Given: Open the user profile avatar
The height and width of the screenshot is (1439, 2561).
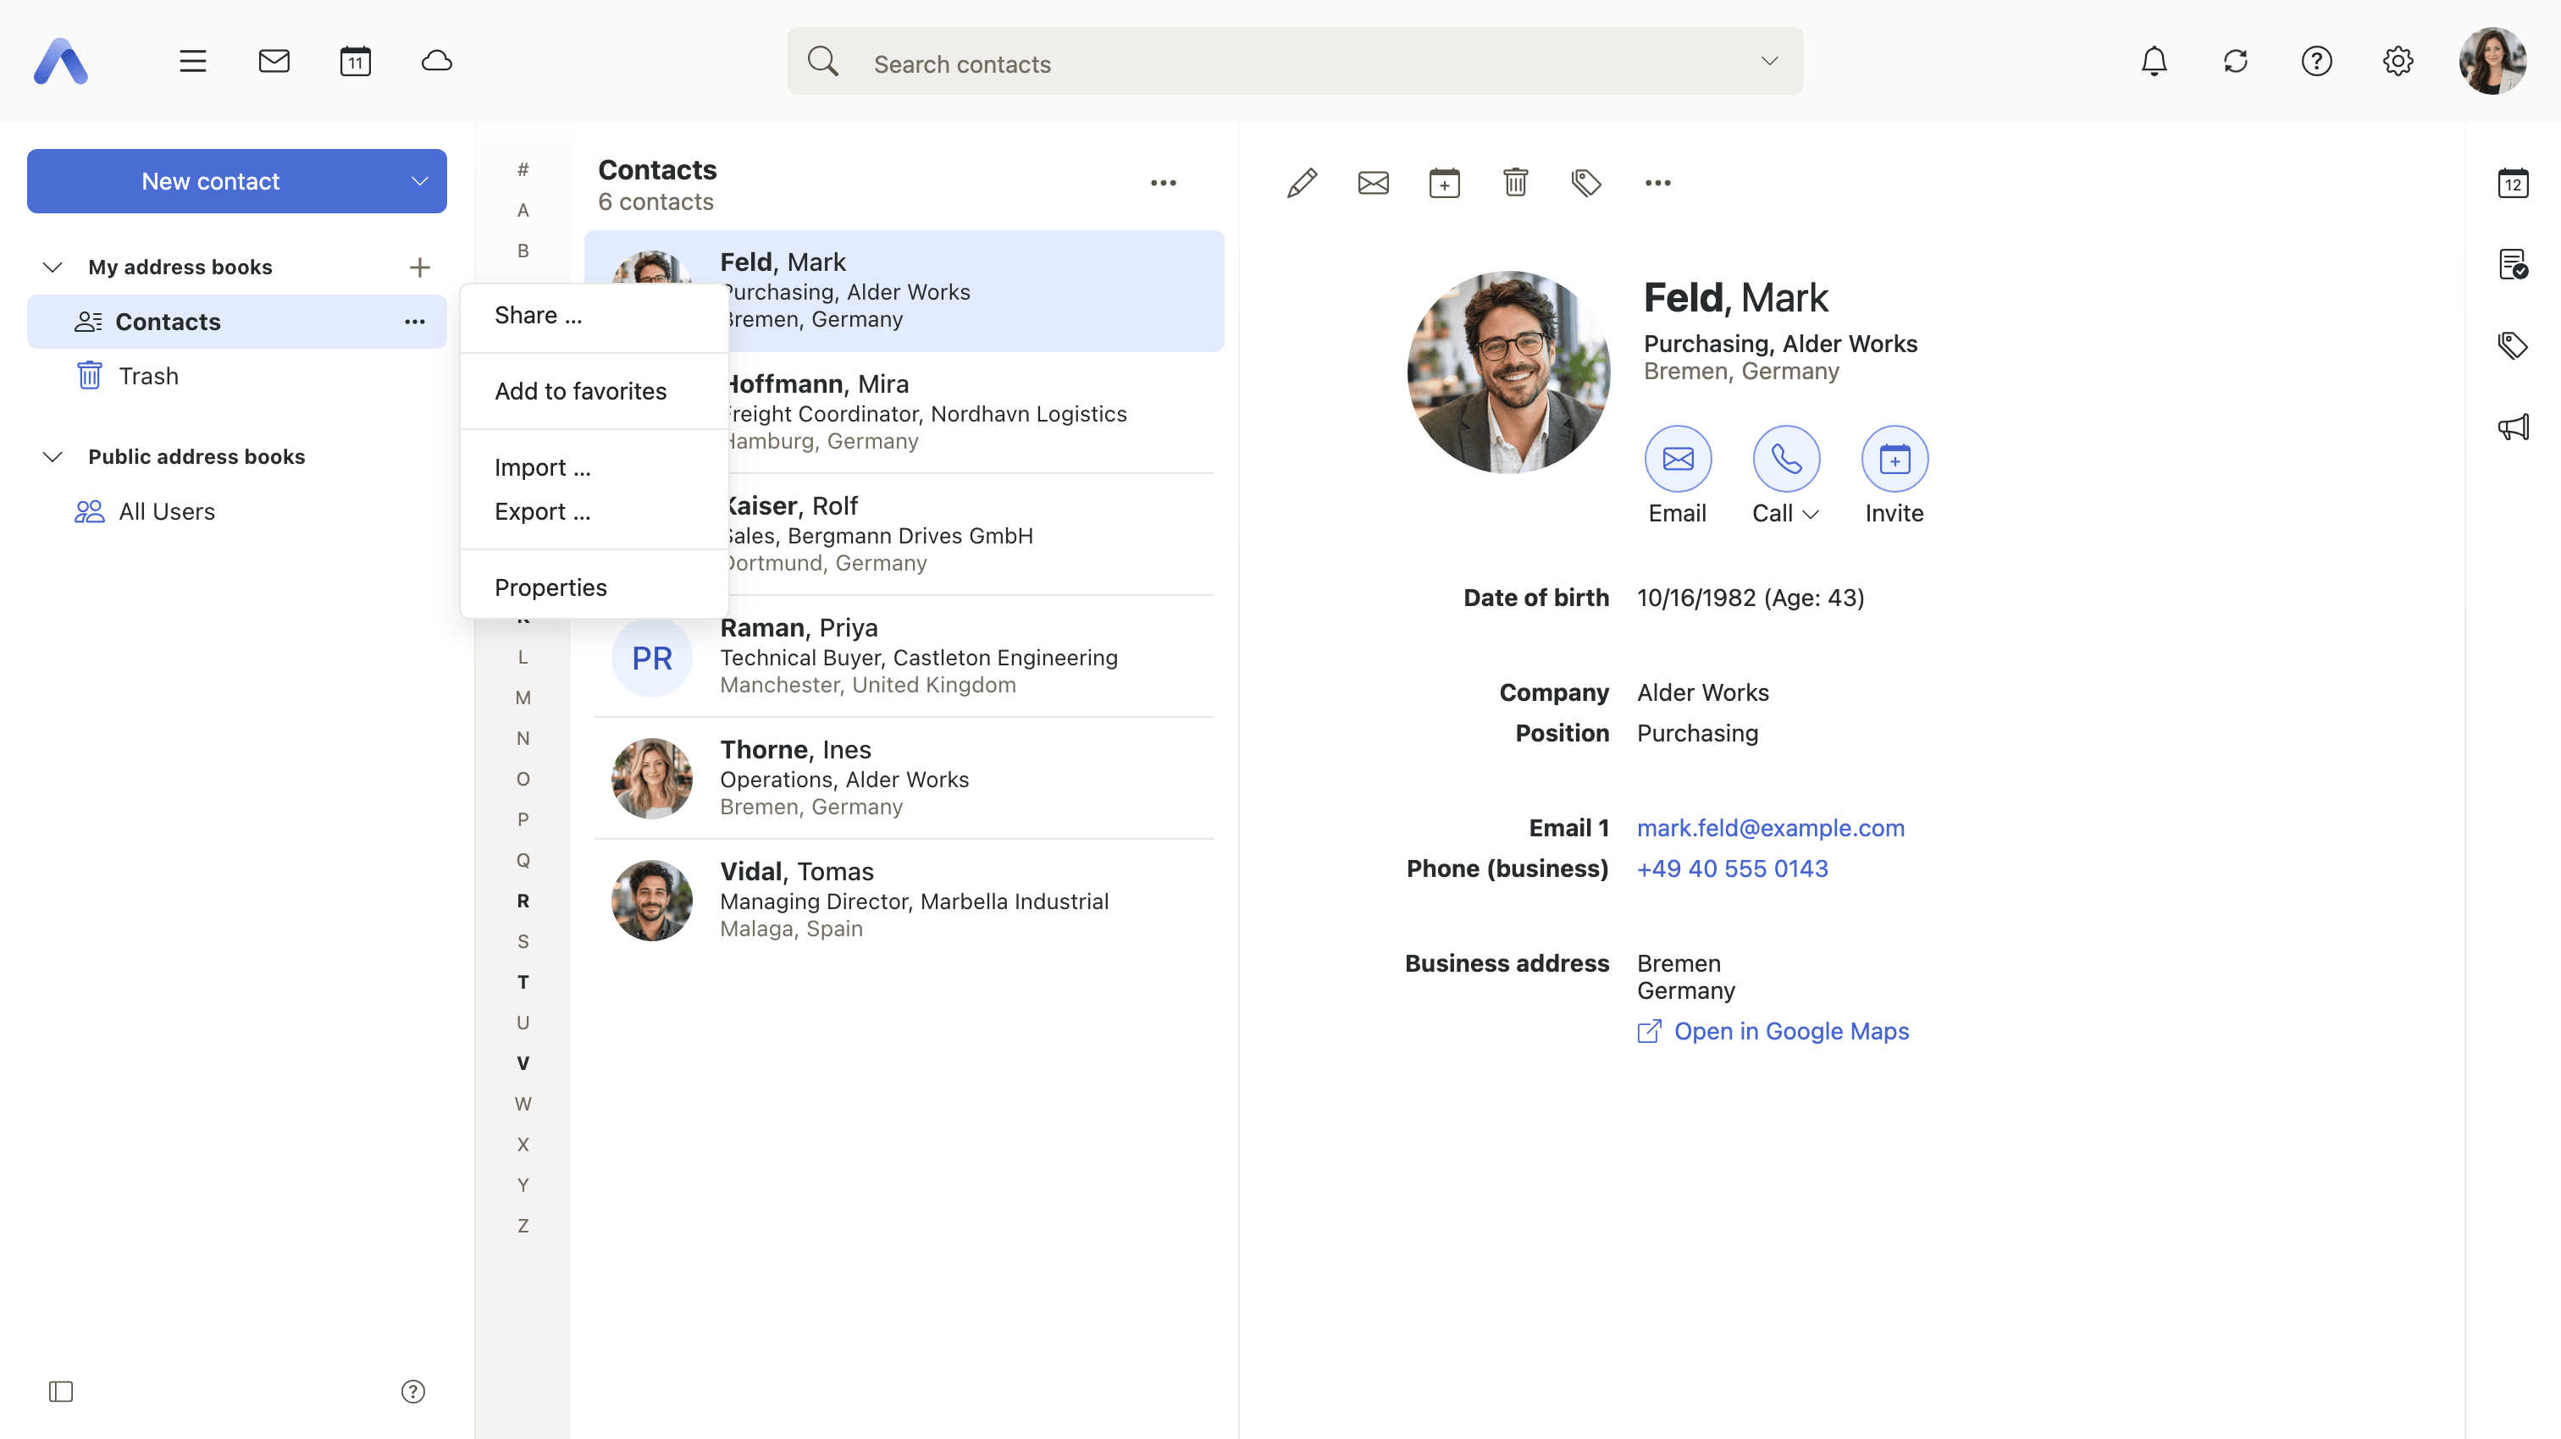Looking at the screenshot, I should click(x=2492, y=62).
